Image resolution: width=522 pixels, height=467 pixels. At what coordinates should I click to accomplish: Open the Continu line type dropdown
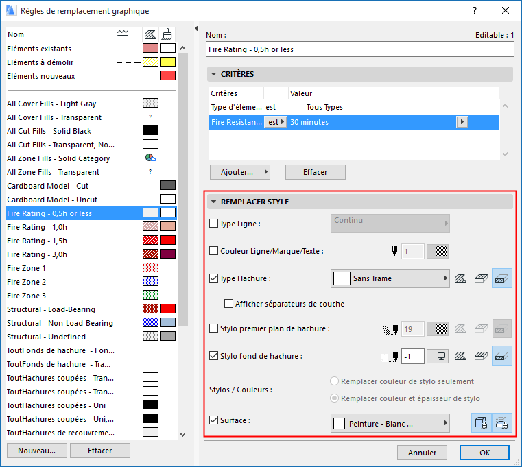point(390,224)
